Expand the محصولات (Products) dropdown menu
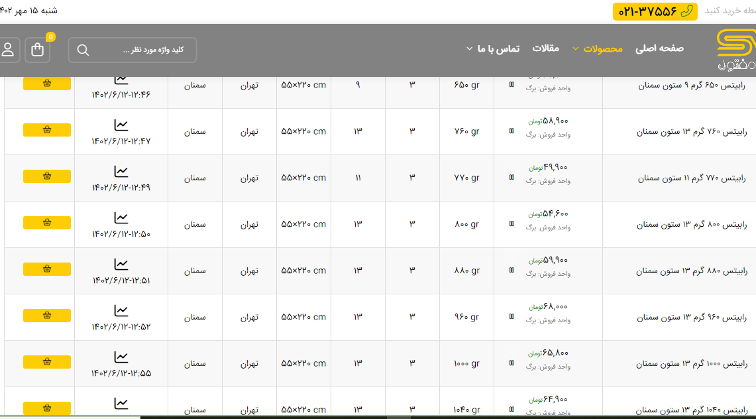This screenshot has width=756, height=419. click(x=598, y=48)
